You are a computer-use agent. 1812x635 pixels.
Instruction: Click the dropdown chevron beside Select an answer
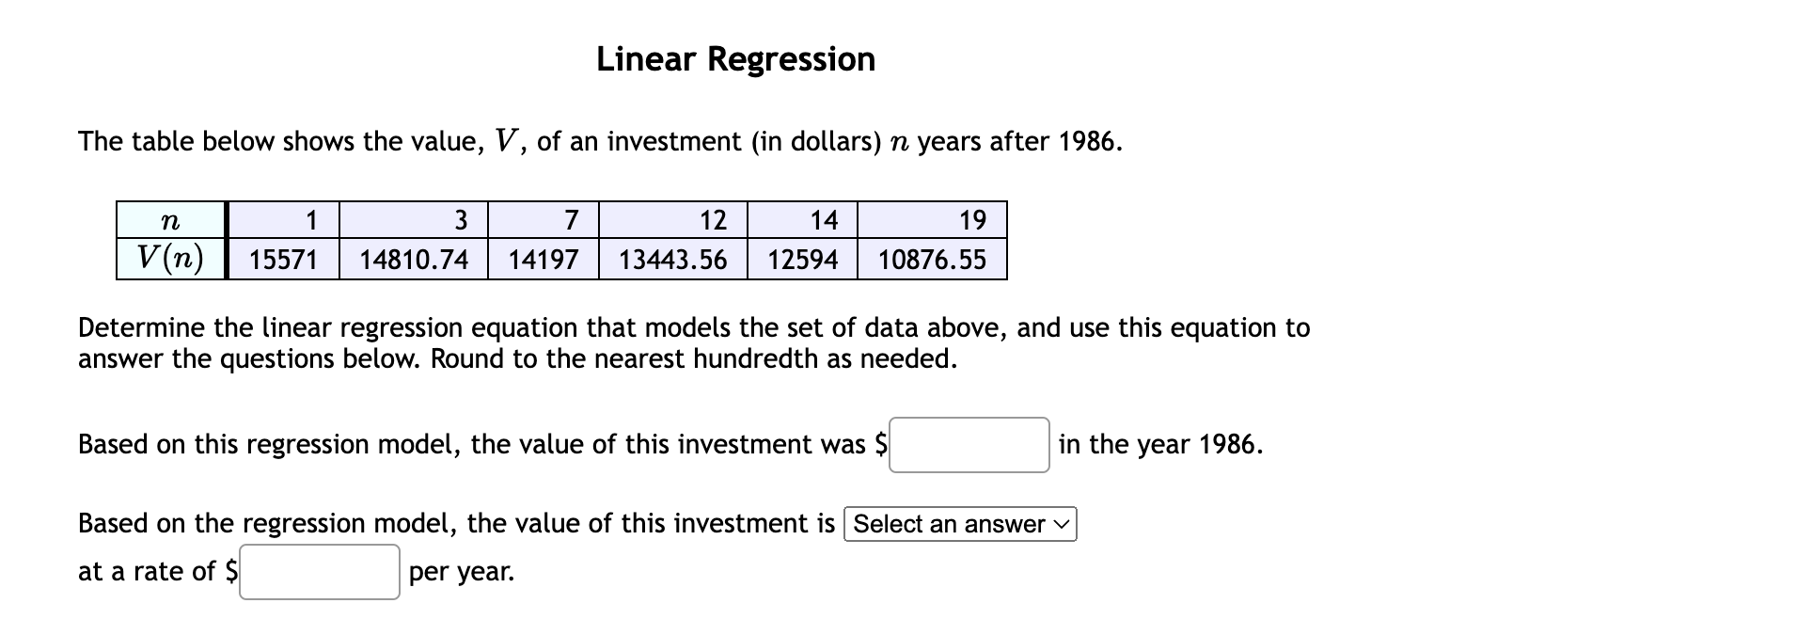1061,525
